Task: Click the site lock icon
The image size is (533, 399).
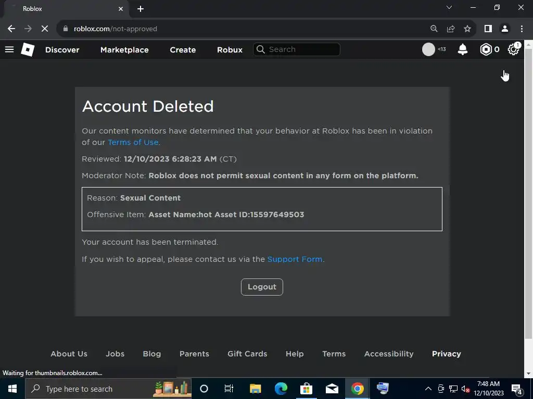Action: pyautogui.click(x=66, y=29)
